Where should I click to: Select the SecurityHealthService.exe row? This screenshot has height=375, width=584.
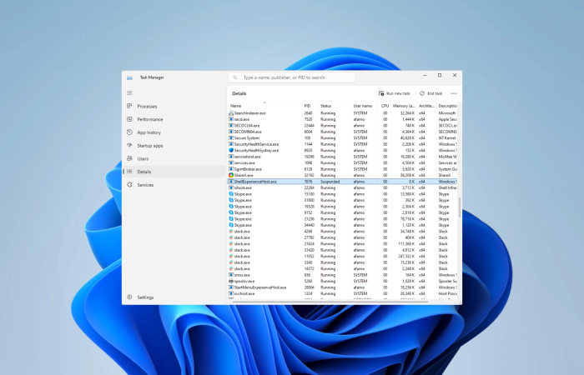(x=342, y=144)
